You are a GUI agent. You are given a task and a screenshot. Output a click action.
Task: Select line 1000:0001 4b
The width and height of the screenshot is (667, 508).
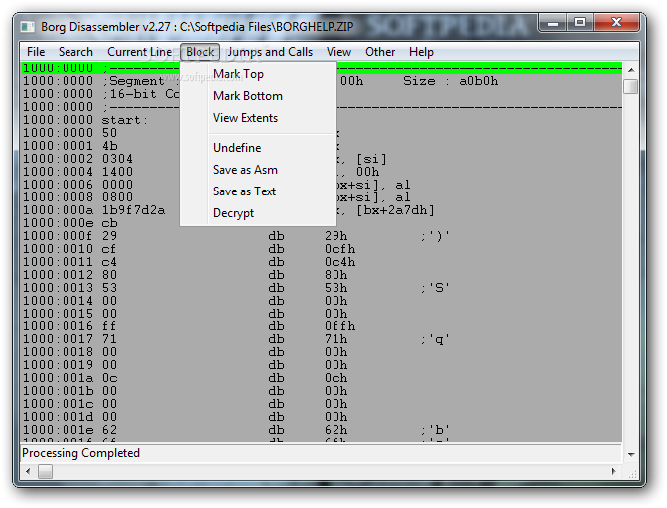click(322, 146)
